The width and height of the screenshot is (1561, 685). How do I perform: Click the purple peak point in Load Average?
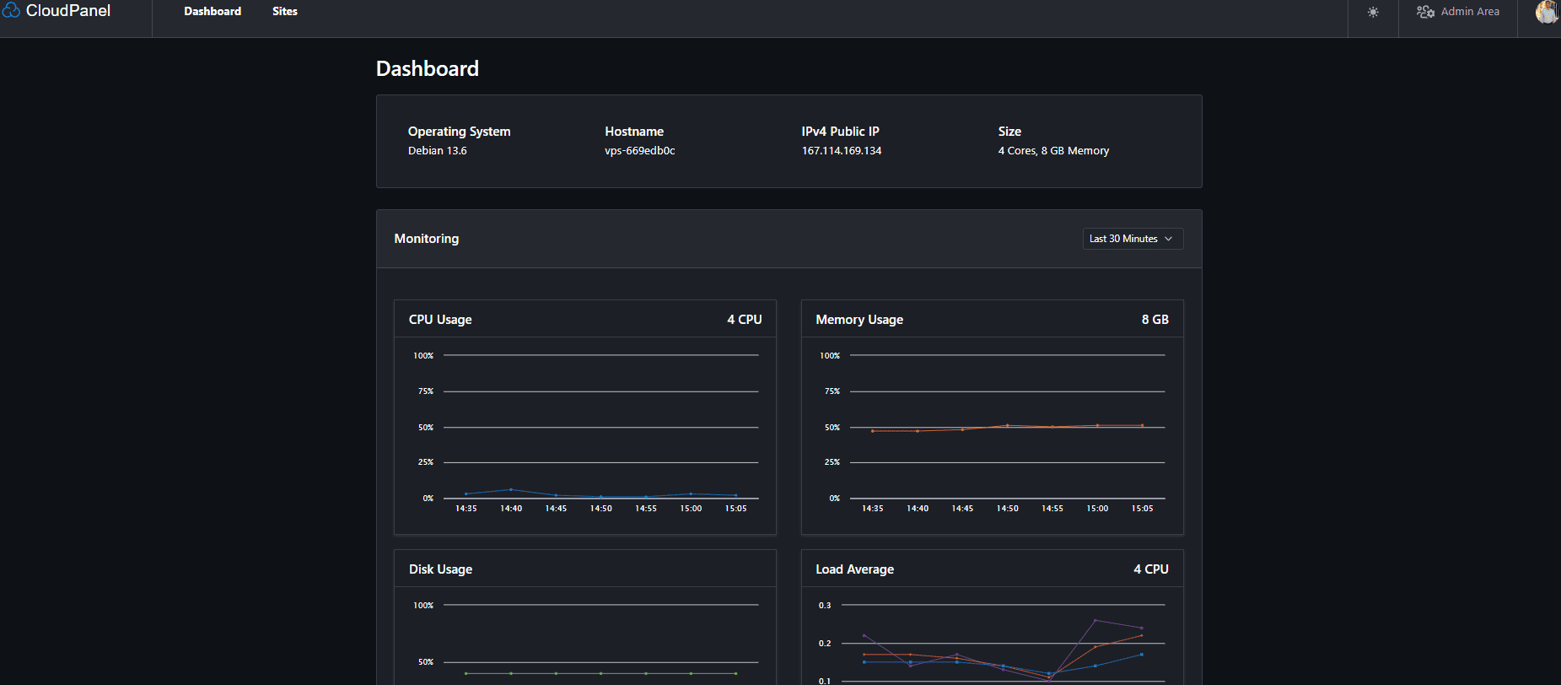[1095, 621]
